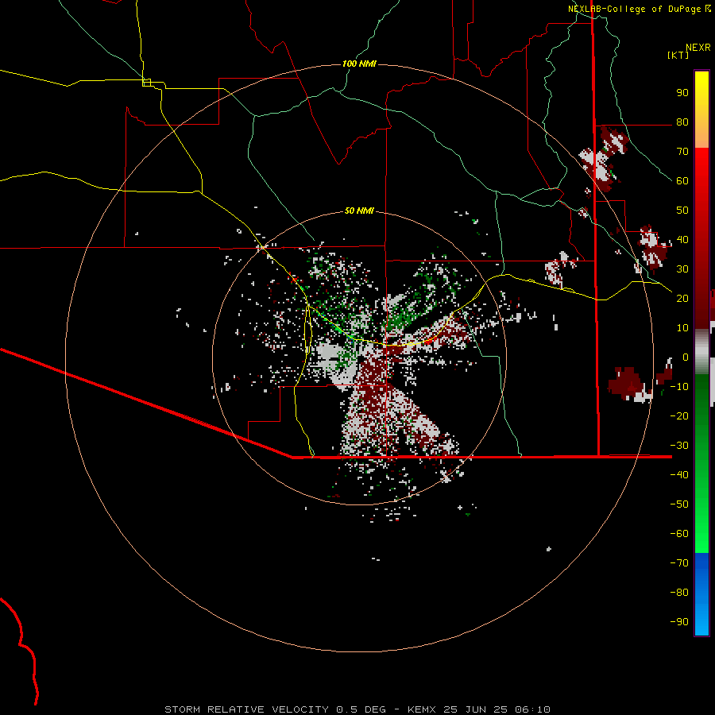Click the 20 value on the velocity scale
This screenshot has width=715, height=715.
pyautogui.click(x=682, y=298)
